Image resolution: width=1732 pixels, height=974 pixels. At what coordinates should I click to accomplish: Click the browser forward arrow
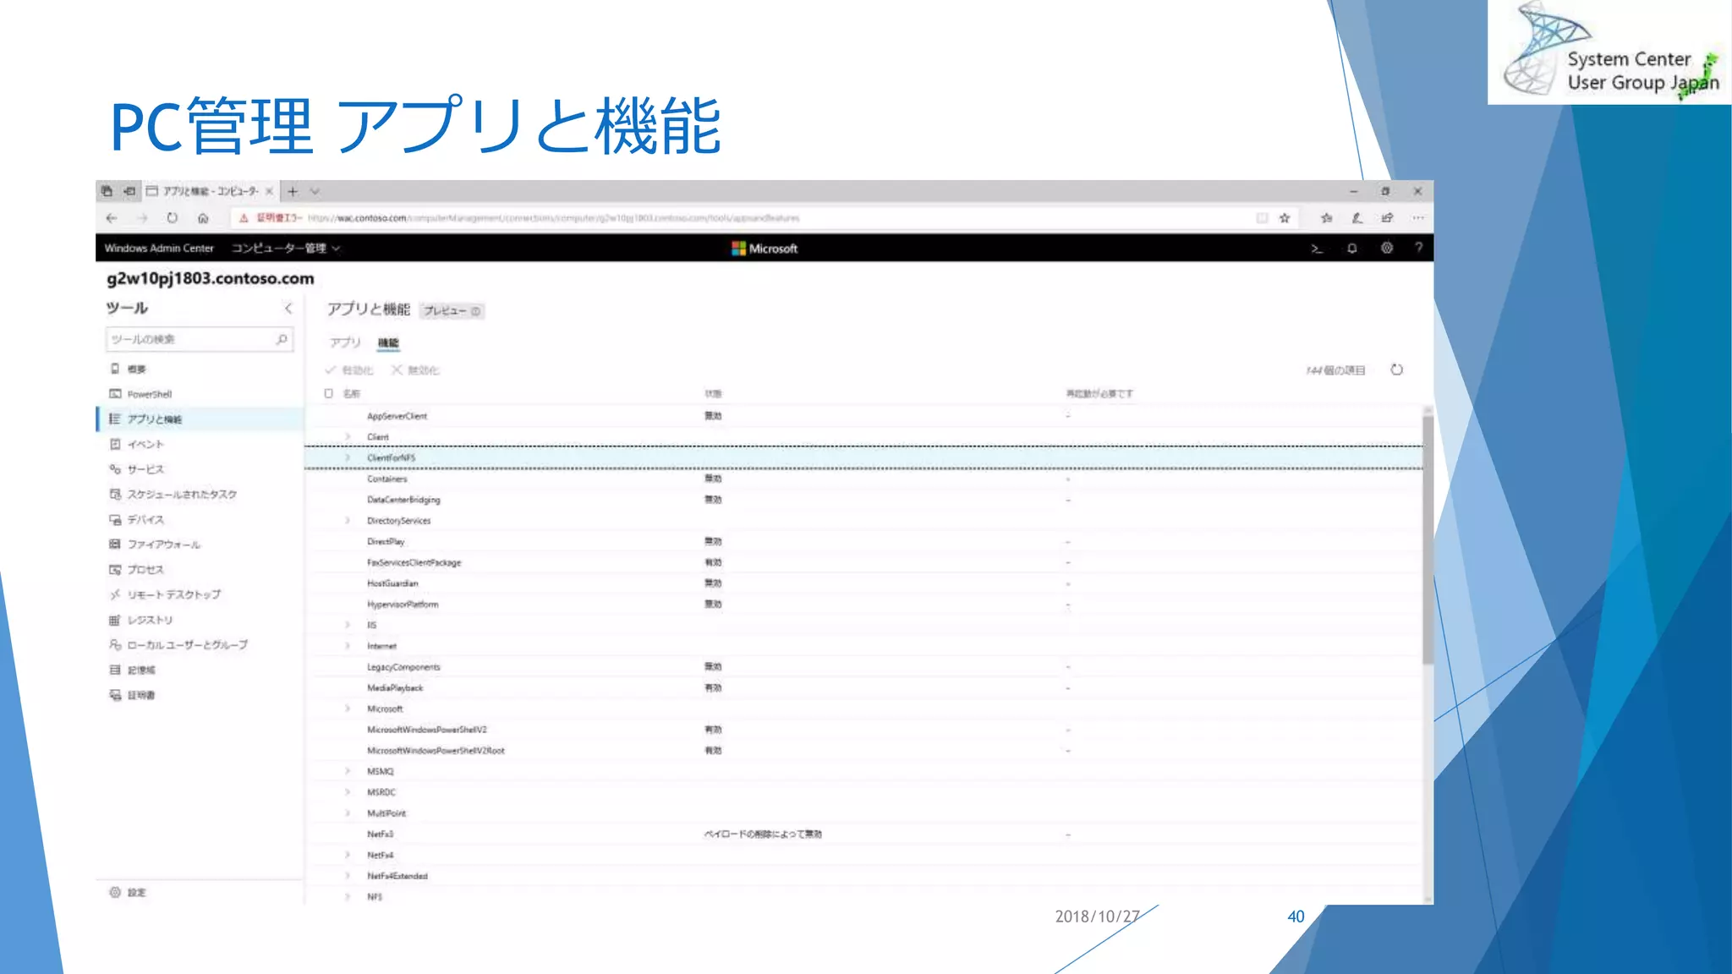[142, 218]
